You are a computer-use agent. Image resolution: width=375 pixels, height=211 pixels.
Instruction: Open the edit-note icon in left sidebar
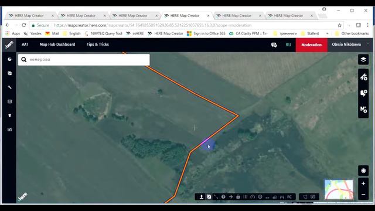pos(9,73)
